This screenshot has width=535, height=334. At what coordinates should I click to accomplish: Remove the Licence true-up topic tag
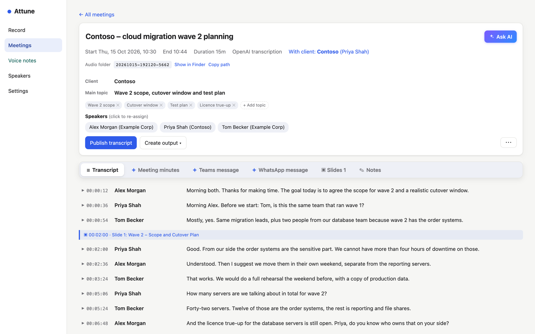pyautogui.click(x=234, y=105)
